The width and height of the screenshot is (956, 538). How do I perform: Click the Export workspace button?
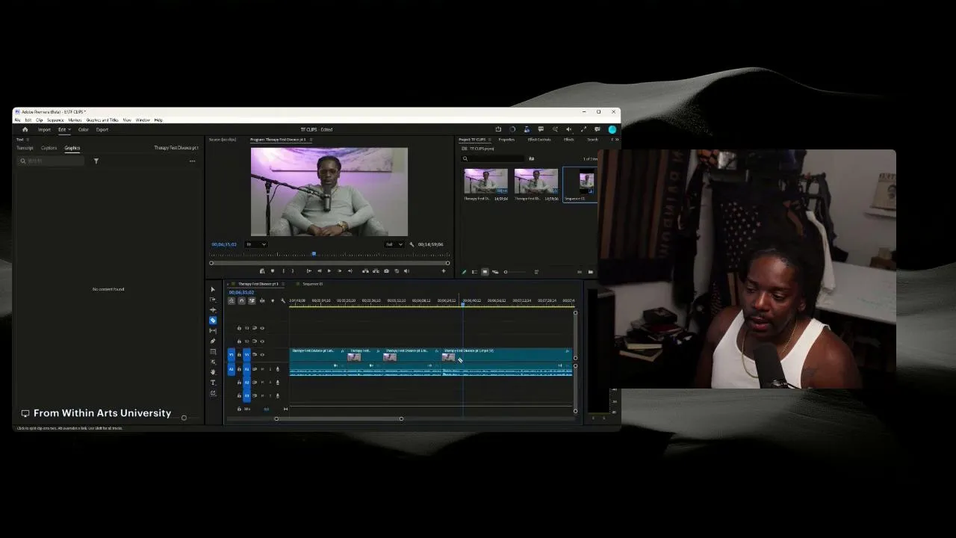(x=102, y=130)
